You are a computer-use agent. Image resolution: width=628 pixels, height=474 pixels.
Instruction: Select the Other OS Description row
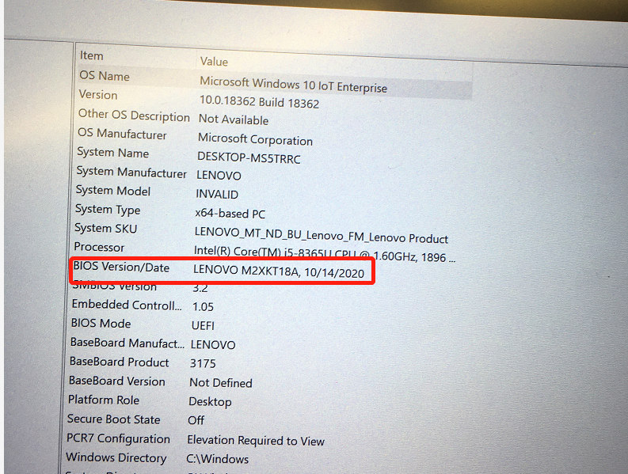tap(134, 116)
